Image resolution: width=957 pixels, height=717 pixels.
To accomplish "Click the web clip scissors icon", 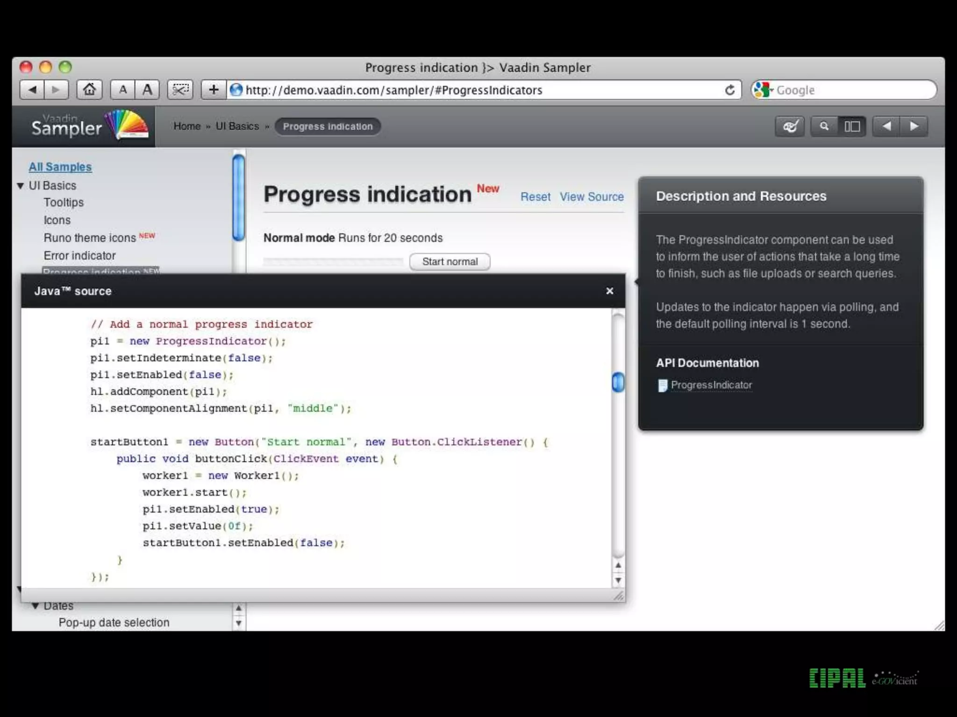I will click(180, 90).
